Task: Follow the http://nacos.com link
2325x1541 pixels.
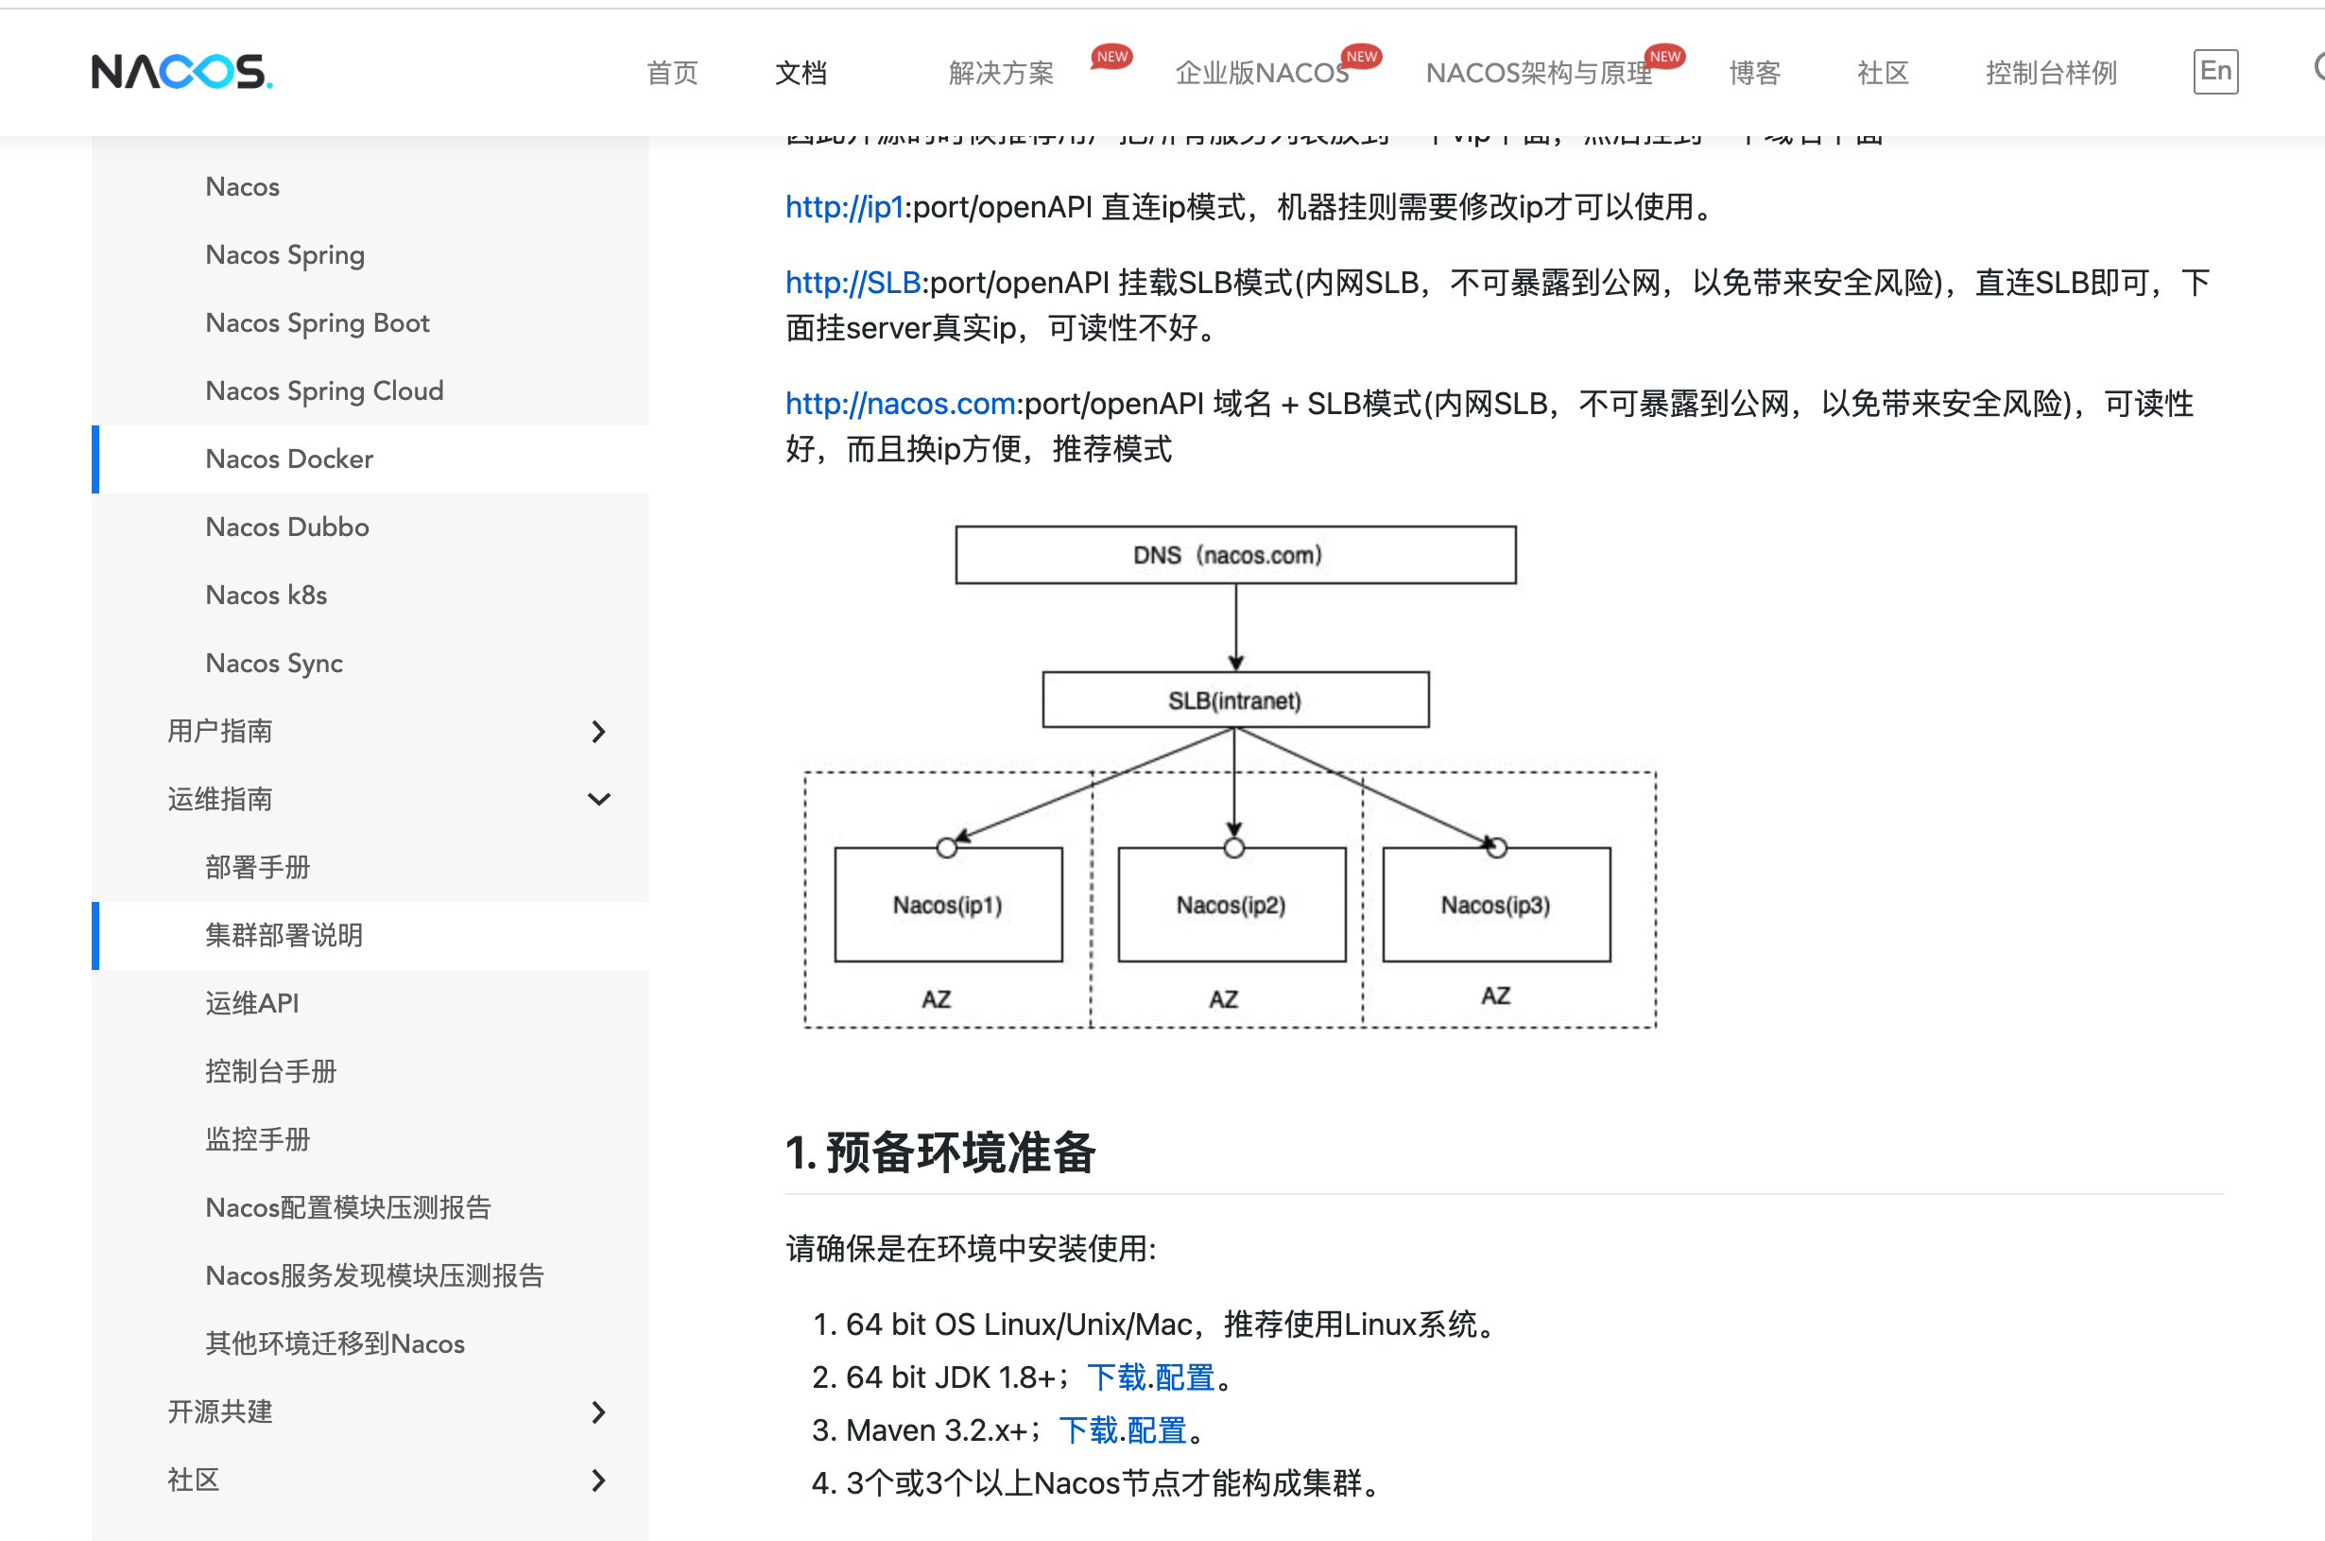Action: 900,404
